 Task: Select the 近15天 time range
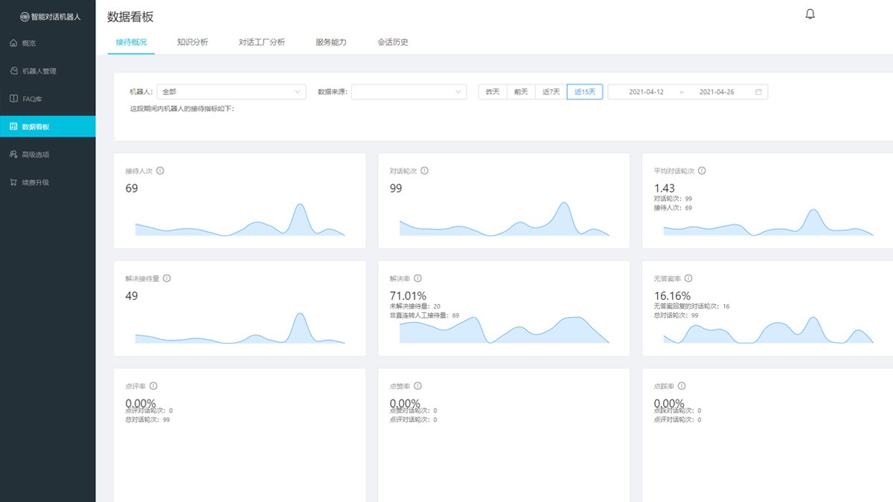pyautogui.click(x=585, y=92)
